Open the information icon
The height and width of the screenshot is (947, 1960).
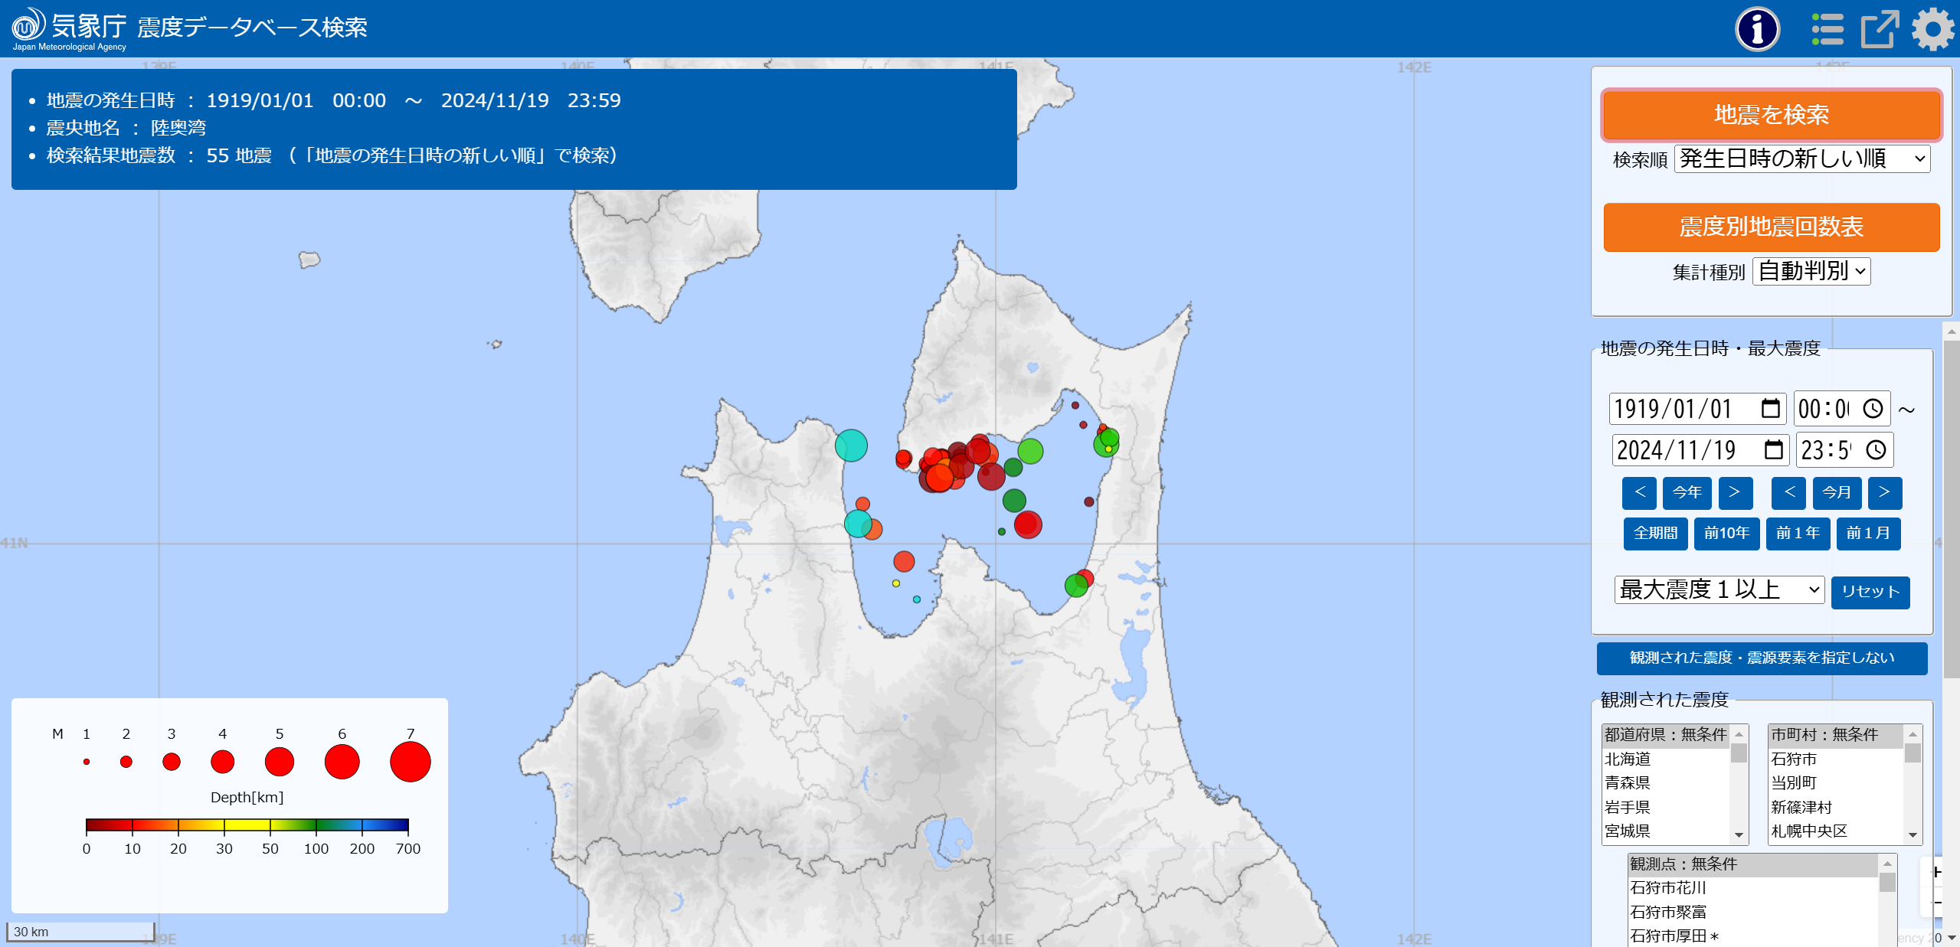pos(1756,29)
